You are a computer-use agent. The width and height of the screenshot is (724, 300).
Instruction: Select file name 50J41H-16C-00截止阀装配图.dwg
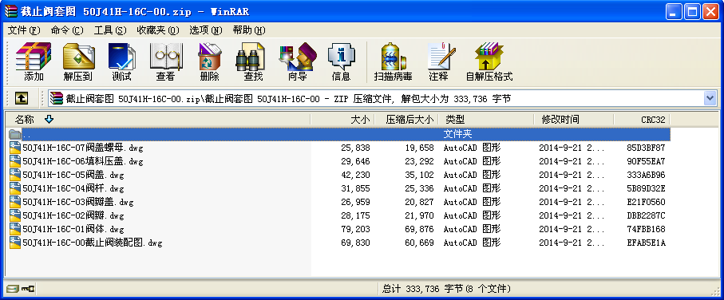[93, 243]
